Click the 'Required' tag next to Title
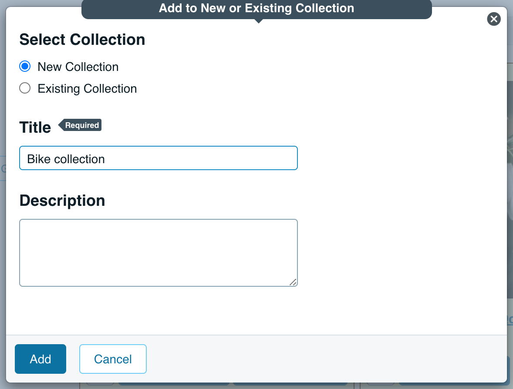 pos(80,125)
